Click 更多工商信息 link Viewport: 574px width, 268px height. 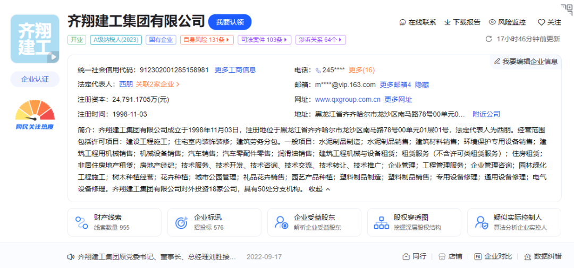(235, 70)
